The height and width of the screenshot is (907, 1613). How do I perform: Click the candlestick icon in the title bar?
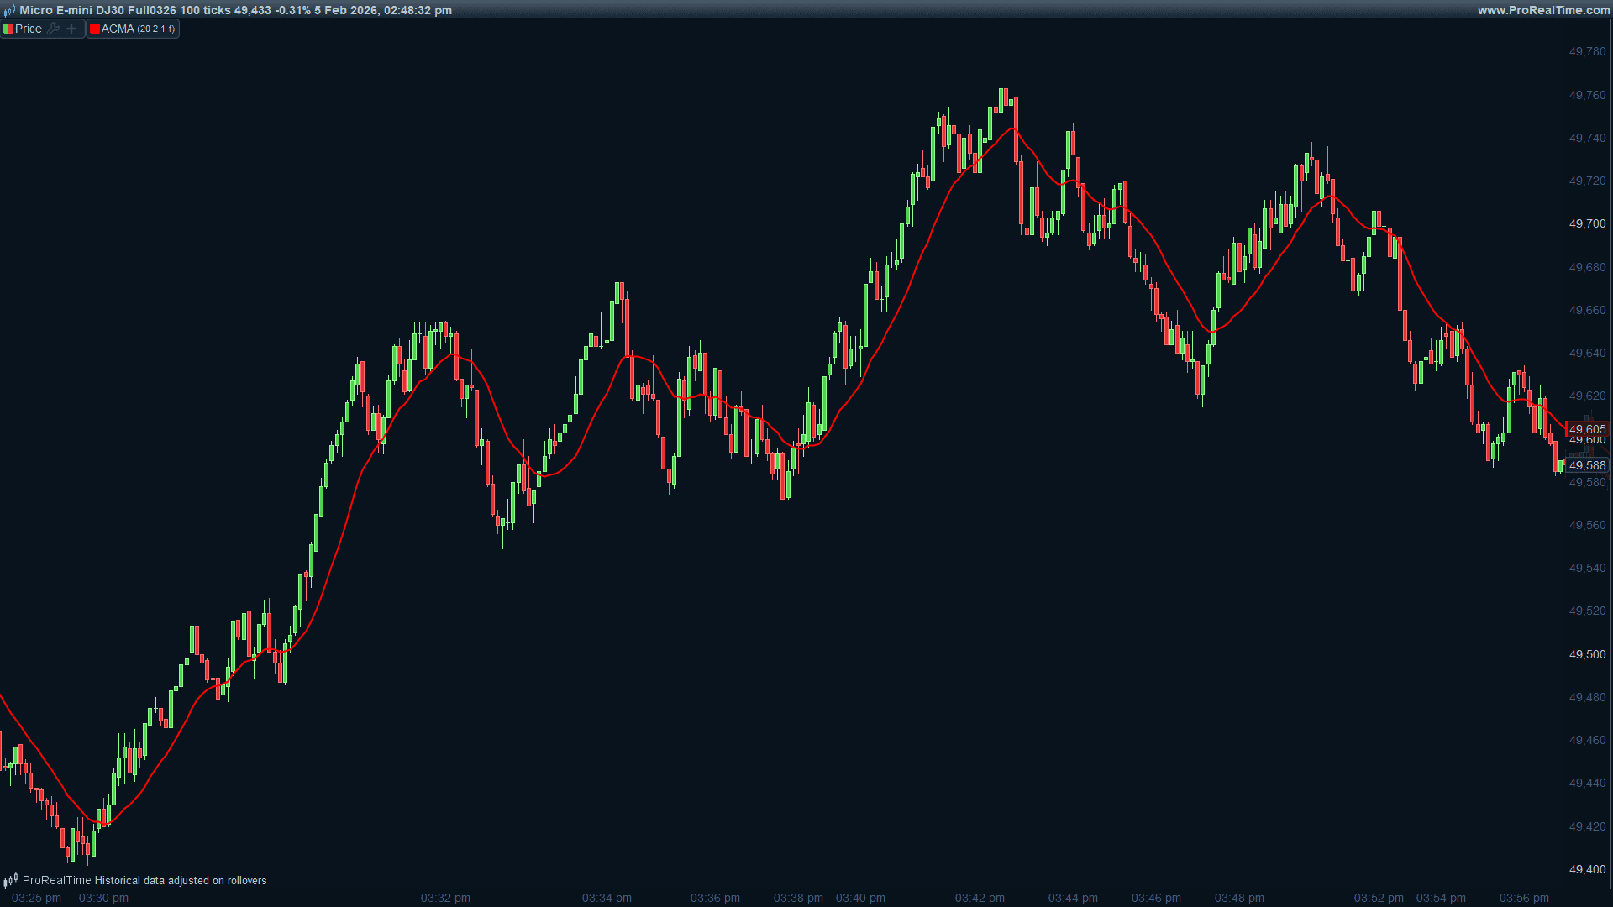point(9,11)
